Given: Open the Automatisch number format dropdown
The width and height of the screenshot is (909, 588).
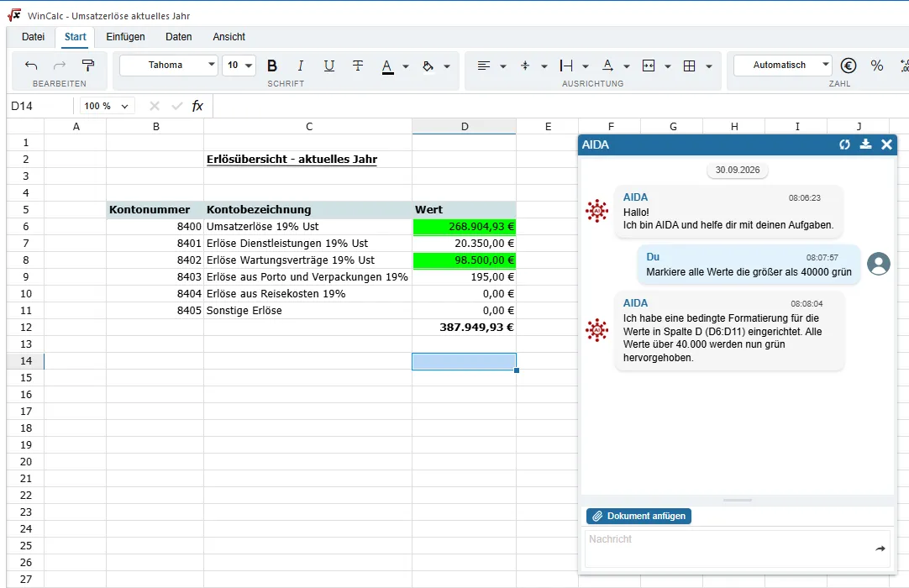Looking at the screenshot, I should click(783, 65).
